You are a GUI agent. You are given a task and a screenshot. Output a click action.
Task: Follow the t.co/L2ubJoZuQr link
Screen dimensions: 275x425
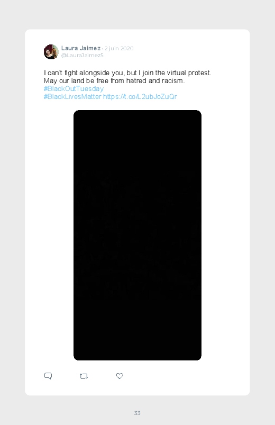click(140, 96)
